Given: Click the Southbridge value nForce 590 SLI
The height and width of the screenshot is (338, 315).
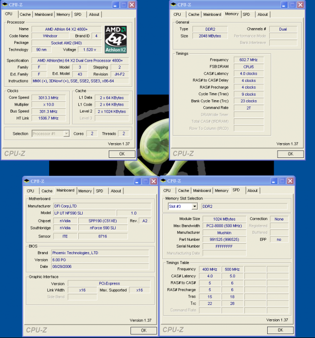Looking at the screenshot, I should [x=103, y=228].
